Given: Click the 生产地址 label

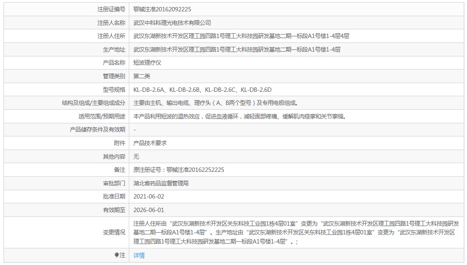Looking at the screenshot, I should point(114,49).
